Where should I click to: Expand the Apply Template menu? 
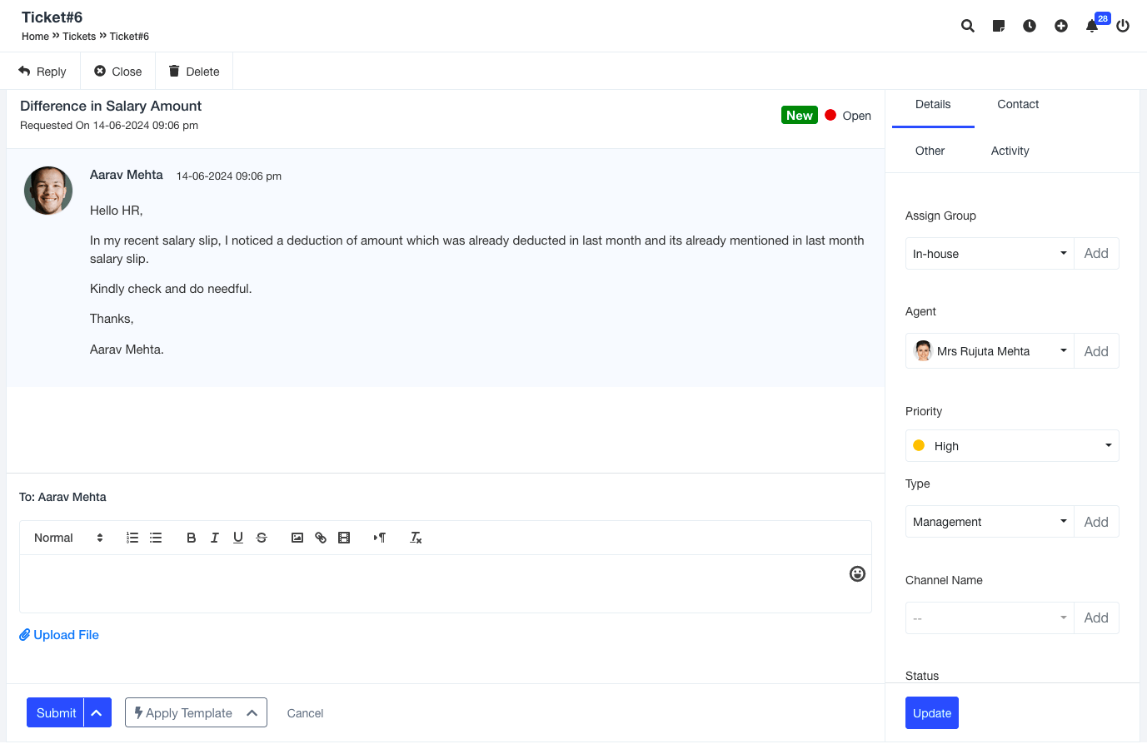click(x=196, y=712)
